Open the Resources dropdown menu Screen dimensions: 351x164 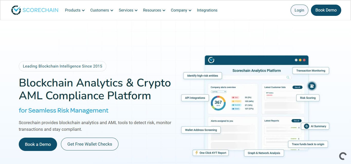point(154,10)
